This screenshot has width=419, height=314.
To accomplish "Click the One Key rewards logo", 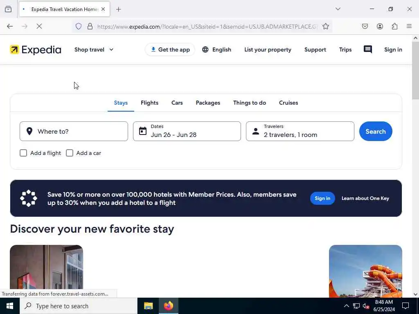I will coord(29,198).
